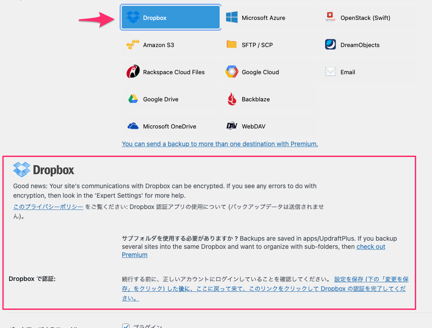
Task: Choose OpenStack (Swift) storage option
Action: tap(365, 18)
